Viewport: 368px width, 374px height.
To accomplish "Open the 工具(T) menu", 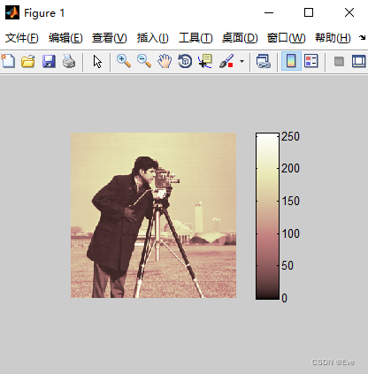I will (195, 38).
